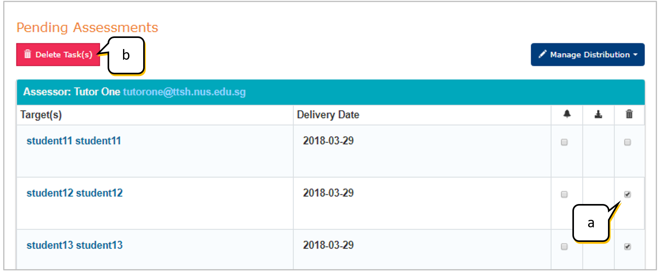Check delete checkbox for student11 student11

(x=627, y=142)
